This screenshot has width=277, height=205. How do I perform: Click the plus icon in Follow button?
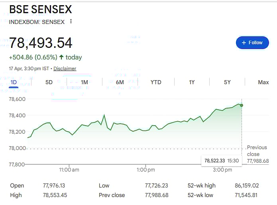tap(244, 43)
